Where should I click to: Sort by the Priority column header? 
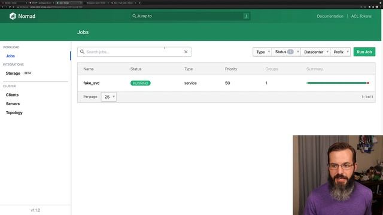point(231,69)
